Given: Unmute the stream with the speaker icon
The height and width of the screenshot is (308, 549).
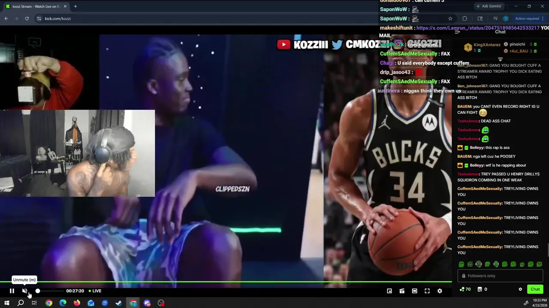Looking at the screenshot, I should (24, 291).
